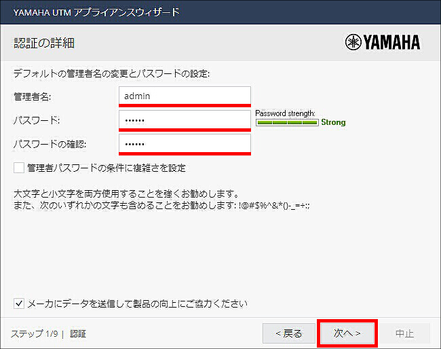The image size is (441, 349).
Task: Focus the パスワードの確認 input field
Action: [185, 144]
